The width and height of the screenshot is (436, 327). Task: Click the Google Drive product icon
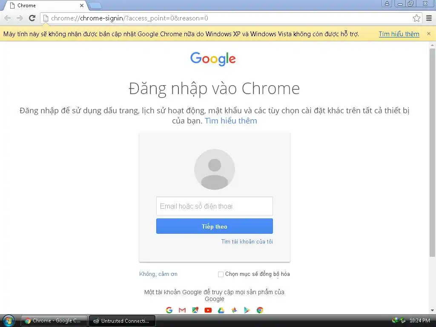[221, 310]
